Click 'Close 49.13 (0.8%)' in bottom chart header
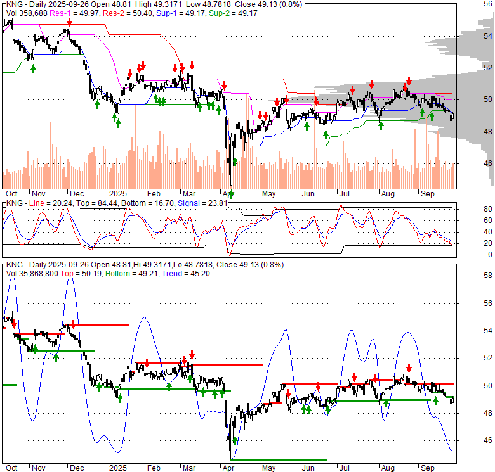This screenshot has width=495, height=472. [250, 265]
